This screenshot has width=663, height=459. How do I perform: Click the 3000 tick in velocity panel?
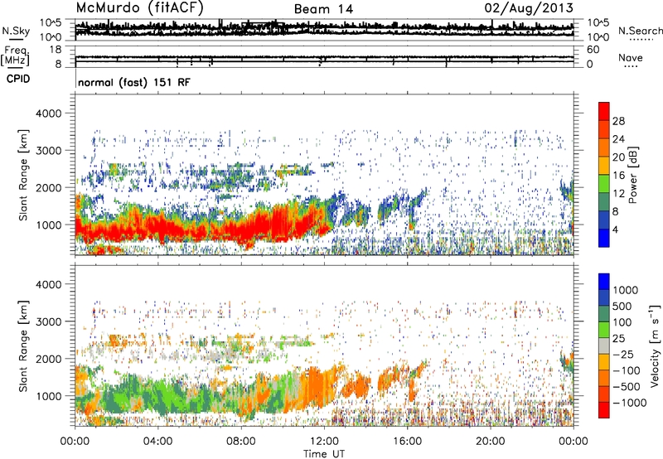(48, 321)
